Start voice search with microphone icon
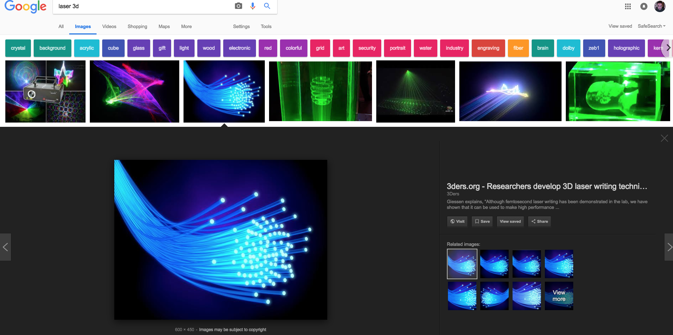The width and height of the screenshot is (673, 335). tap(253, 6)
